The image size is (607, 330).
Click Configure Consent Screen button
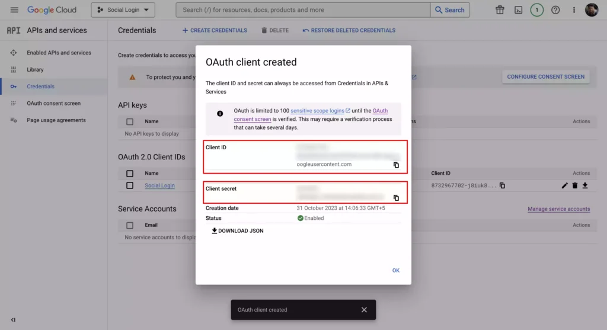(546, 76)
